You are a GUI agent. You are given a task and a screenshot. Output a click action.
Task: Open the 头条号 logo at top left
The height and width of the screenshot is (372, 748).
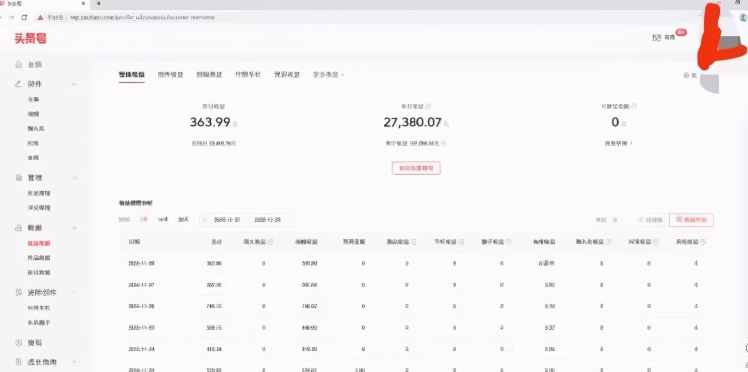[x=29, y=38]
